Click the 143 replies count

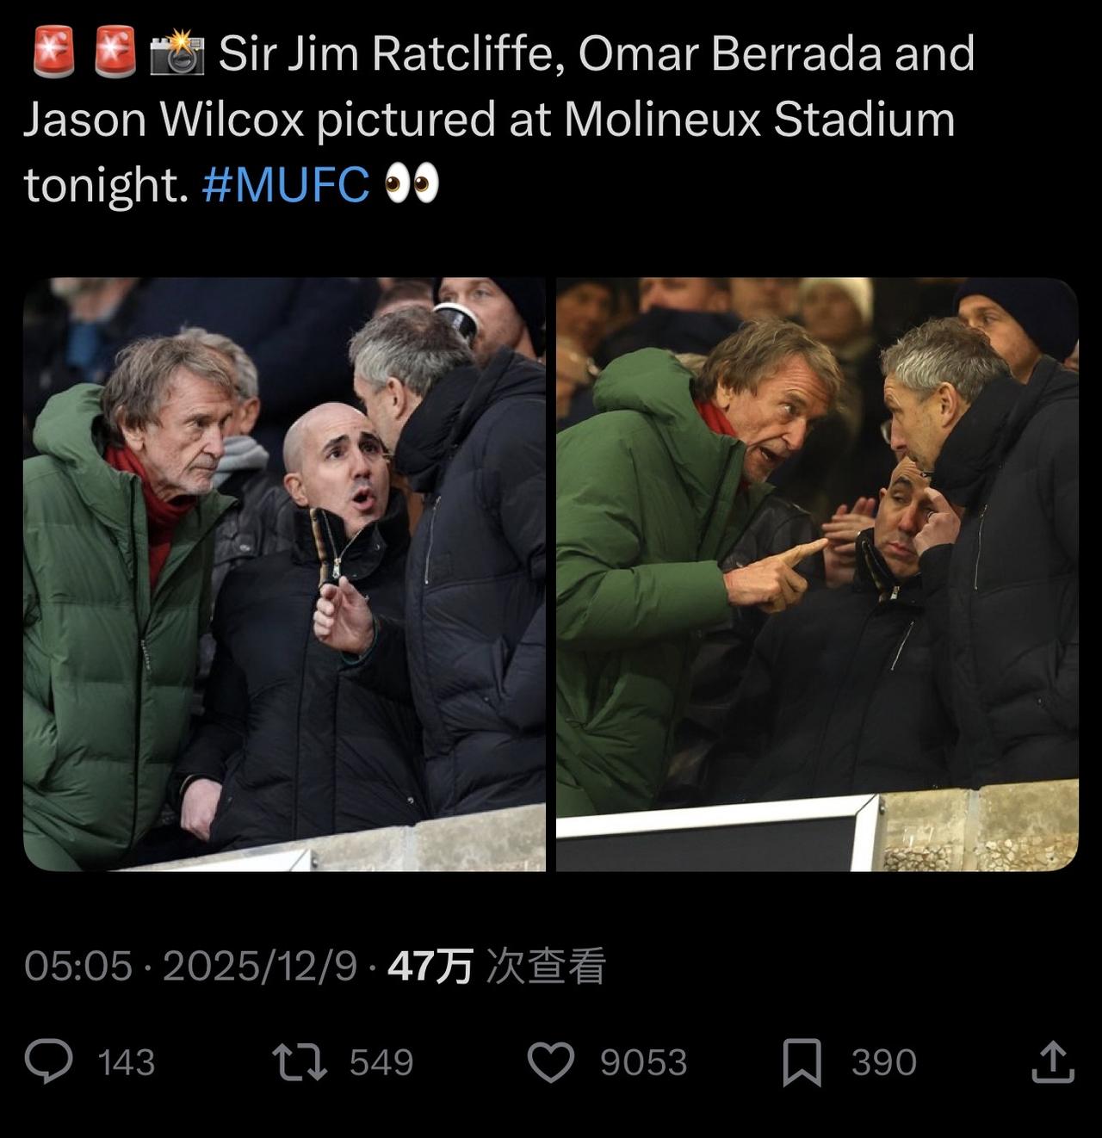click(x=127, y=1062)
